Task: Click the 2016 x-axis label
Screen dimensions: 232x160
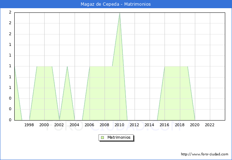Action: coord(165,125)
